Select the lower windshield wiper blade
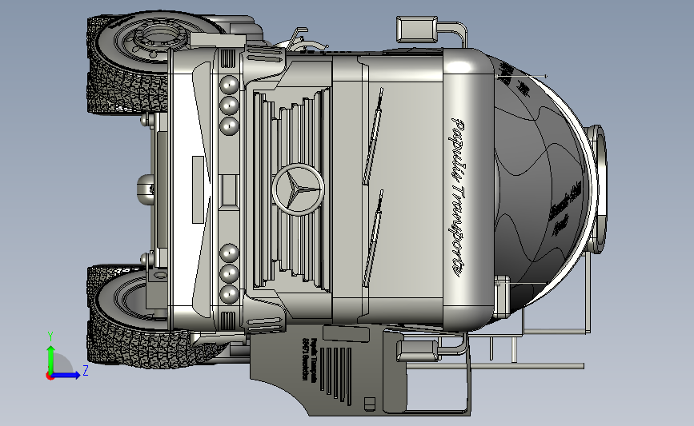Image resolution: width=694 pixels, height=426 pixels. point(373,239)
